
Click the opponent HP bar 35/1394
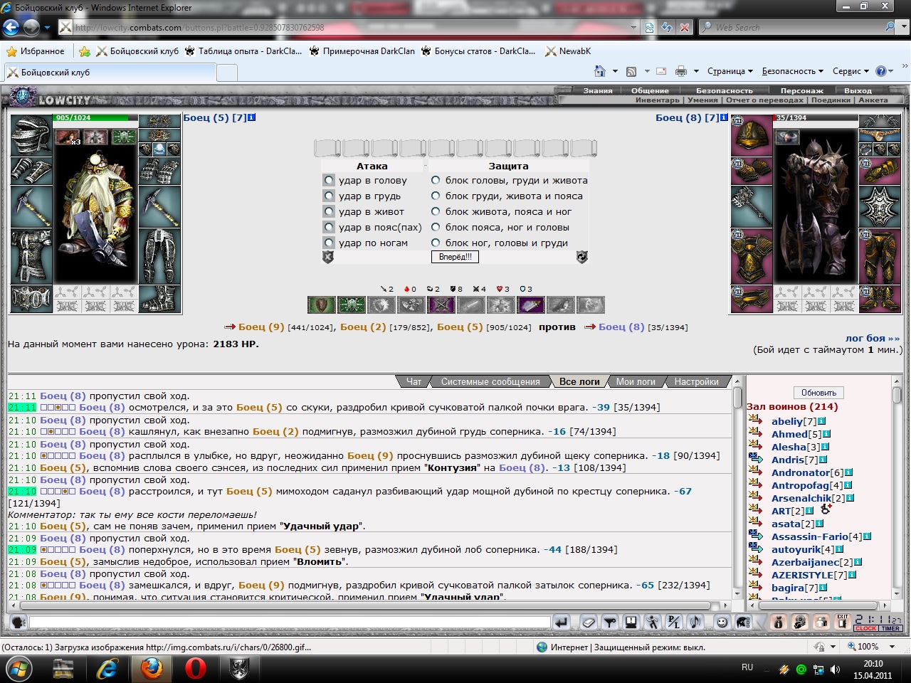point(816,117)
